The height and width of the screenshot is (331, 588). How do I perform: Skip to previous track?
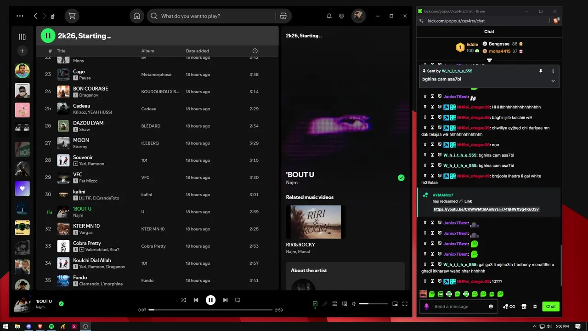click(x=196, y=300)
